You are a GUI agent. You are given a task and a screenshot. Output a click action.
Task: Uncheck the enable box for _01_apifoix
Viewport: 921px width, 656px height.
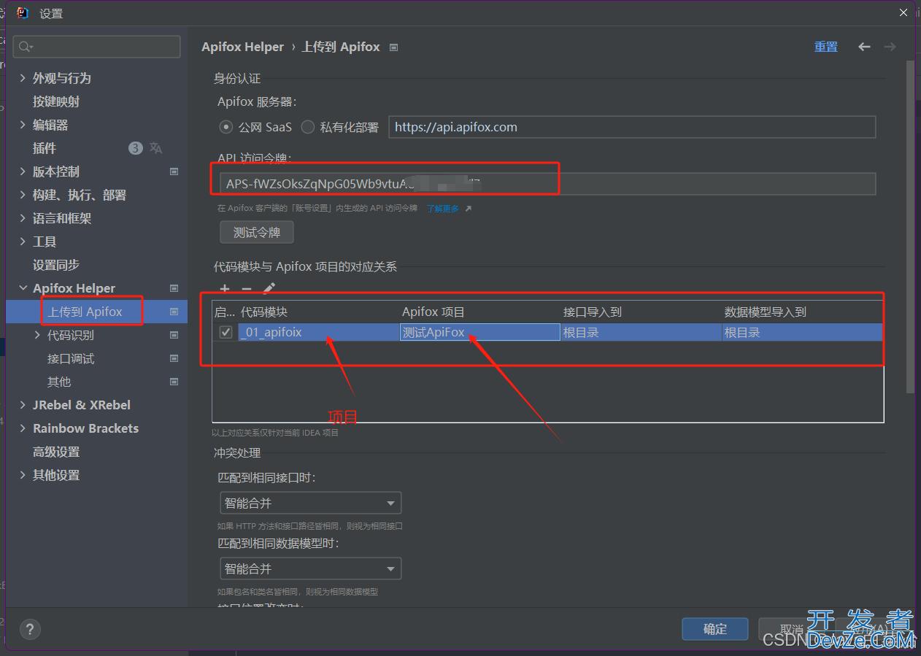[226, 333]
